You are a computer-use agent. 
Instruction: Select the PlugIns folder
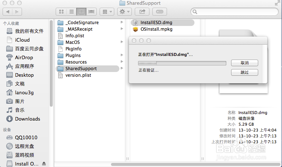point(69,56)
